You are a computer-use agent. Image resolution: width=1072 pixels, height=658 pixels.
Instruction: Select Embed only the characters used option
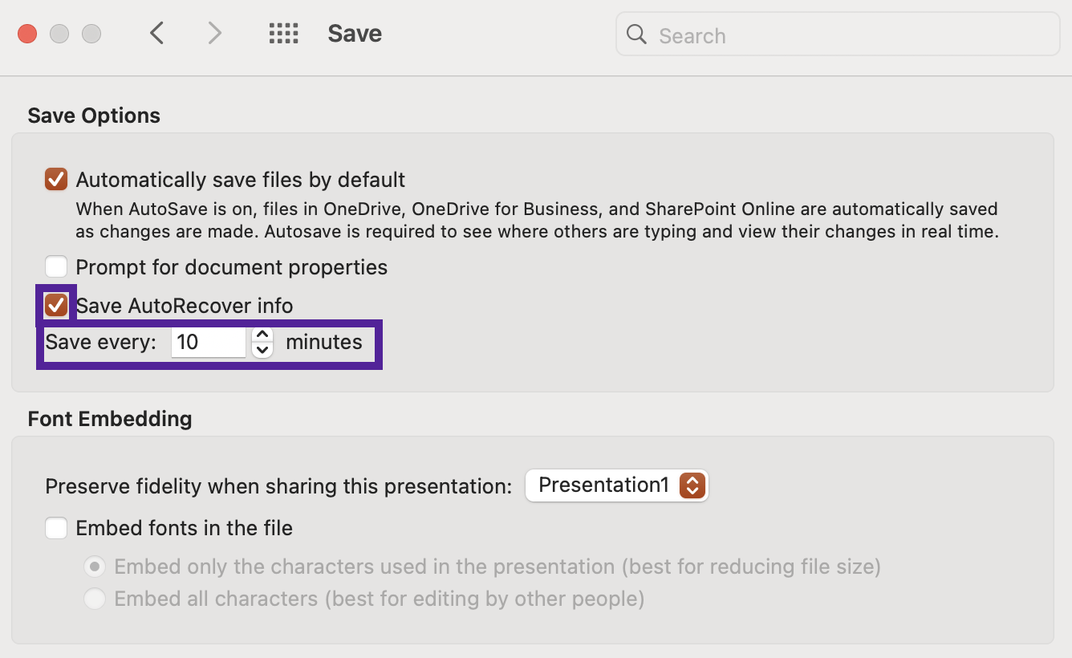coord(95,567)
